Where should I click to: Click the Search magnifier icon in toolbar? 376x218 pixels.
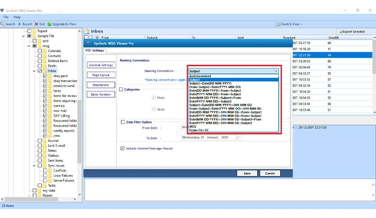click(x=2, y=24)
